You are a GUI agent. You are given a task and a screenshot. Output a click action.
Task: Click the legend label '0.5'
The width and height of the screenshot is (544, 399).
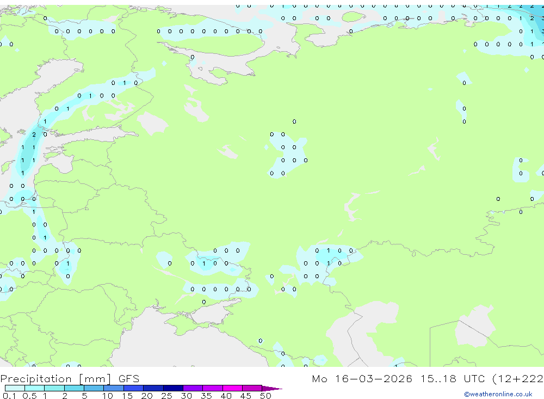pos(29,396)
